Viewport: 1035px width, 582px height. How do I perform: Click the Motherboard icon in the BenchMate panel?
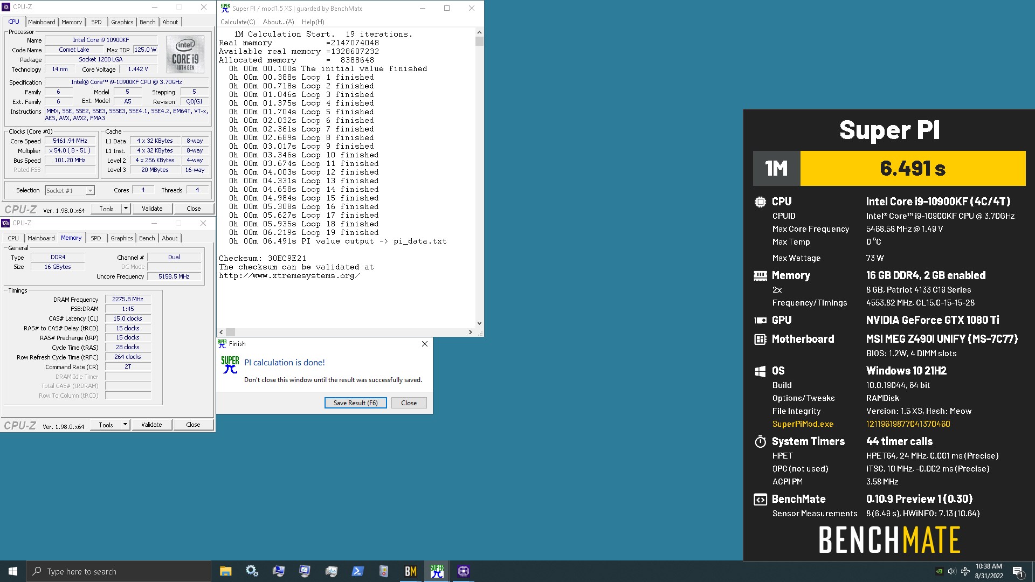point(760,339)
